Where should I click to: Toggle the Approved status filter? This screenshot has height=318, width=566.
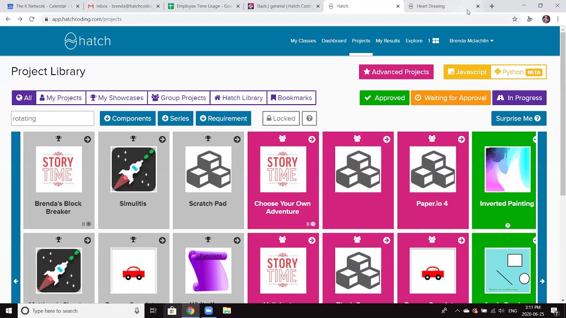click(384, 98)
